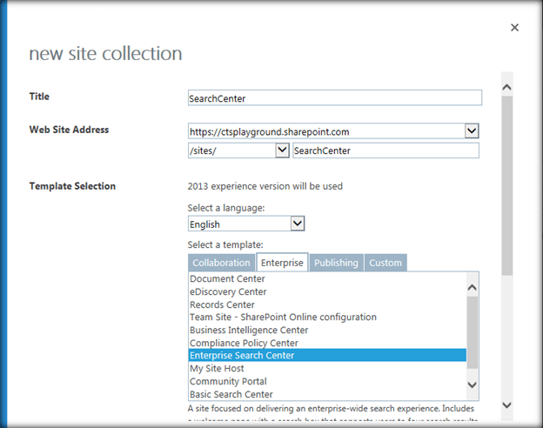Pick Business Intelligence Center template
This screenshot has height=428, width=543.
coord(249,331)
